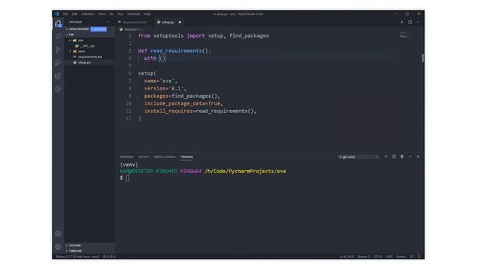Image resolution: width=483 pixels, height=271 pixels.
Task: Open the Search view in activity bar
Action: 58,37
